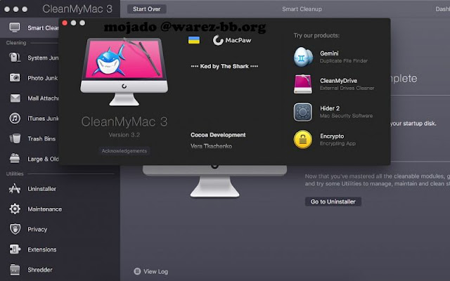450x281 pixels.
Task: Open the Acknowledgements button
Action: [124, 151]
